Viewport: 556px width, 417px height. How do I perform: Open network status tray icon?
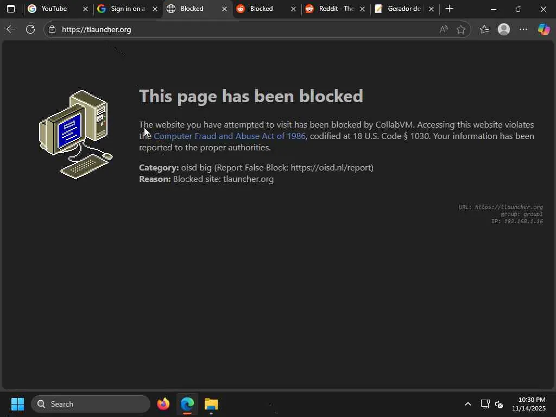point(485,404)
